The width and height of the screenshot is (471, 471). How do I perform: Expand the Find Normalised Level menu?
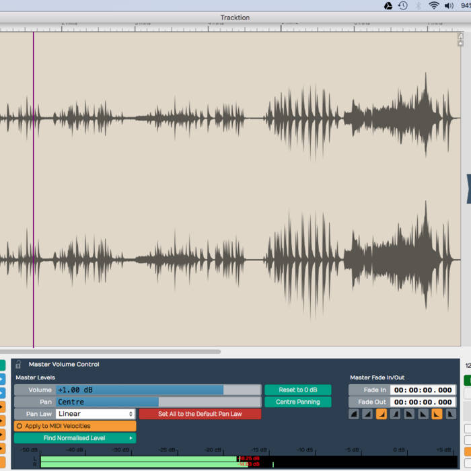point(75,438)
